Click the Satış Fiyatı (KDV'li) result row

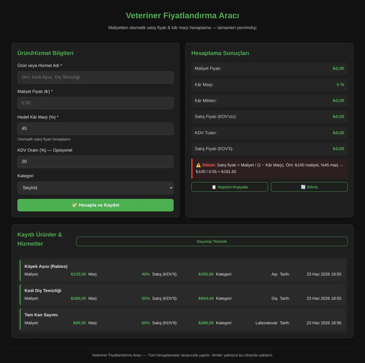point(269,149)
